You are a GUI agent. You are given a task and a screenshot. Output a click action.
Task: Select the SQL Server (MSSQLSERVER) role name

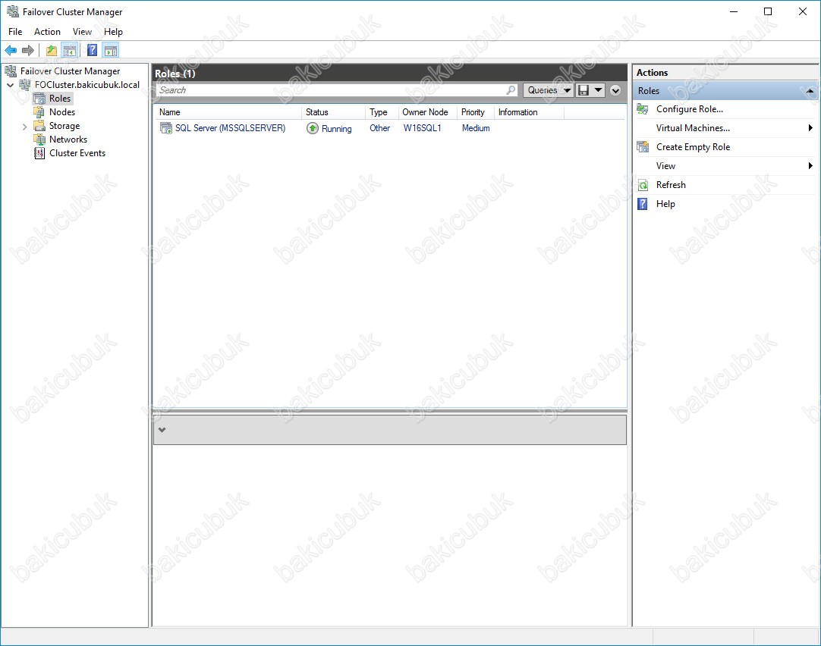click(x=231, y=128)
